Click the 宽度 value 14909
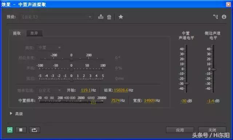Viewport: 233px width, 140px height. [x=150, y=101]
